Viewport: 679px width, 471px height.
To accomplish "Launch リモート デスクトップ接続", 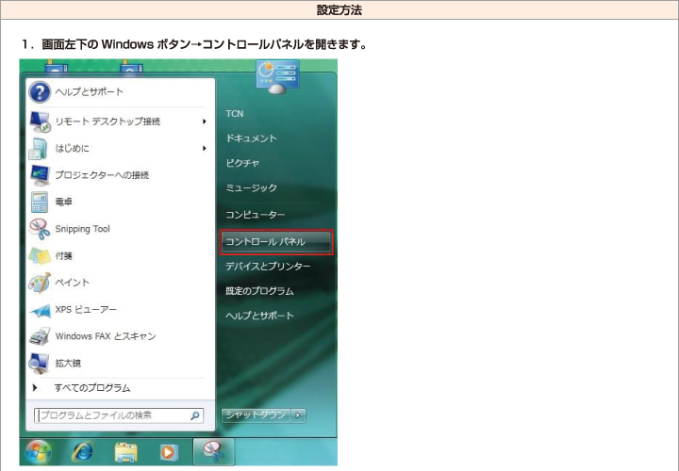I will [x=108, y=122].
